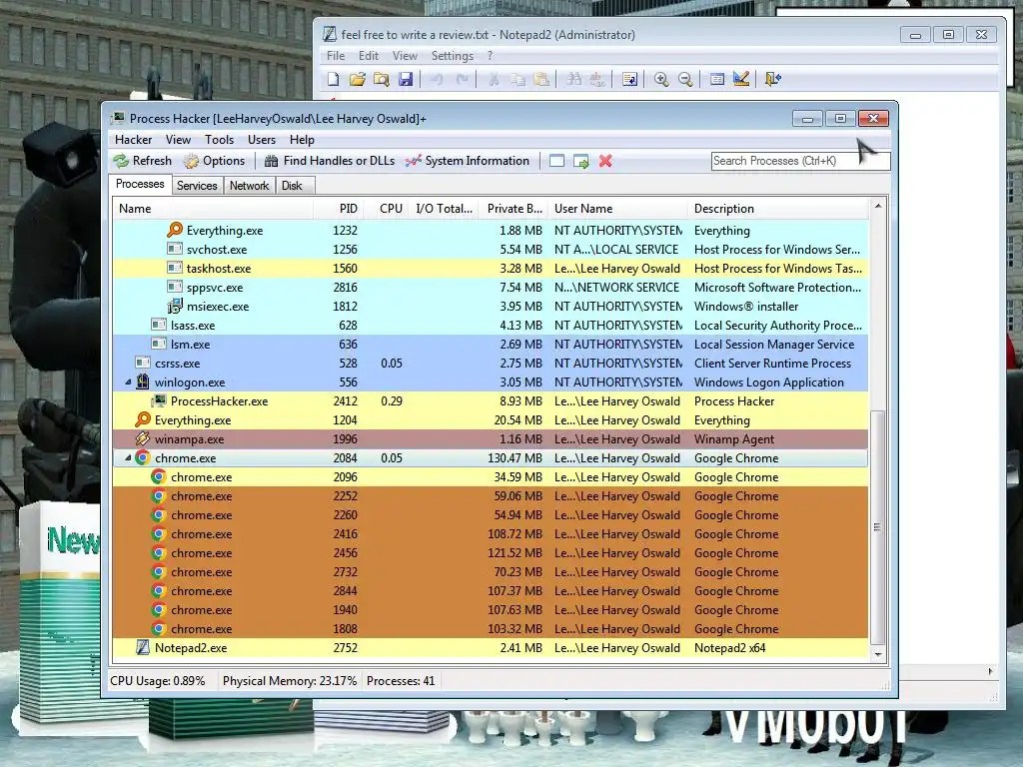Click the find window and thread icon
The image size is (1023, 767).
click(580, 161)
